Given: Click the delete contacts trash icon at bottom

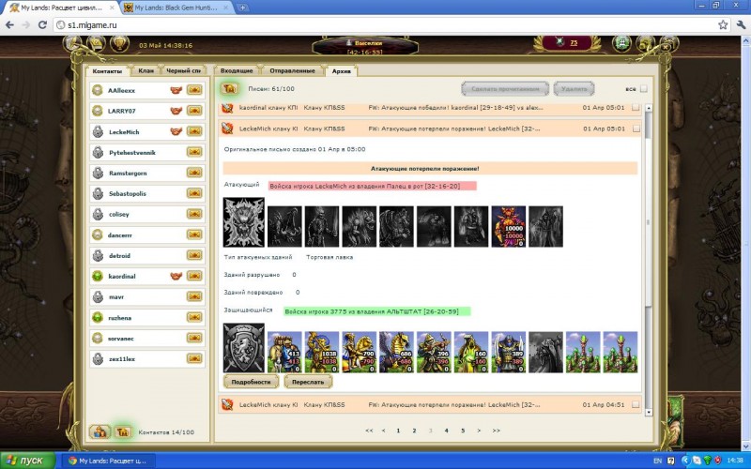Looking at the screenshot, I should [x=122, y=431].
